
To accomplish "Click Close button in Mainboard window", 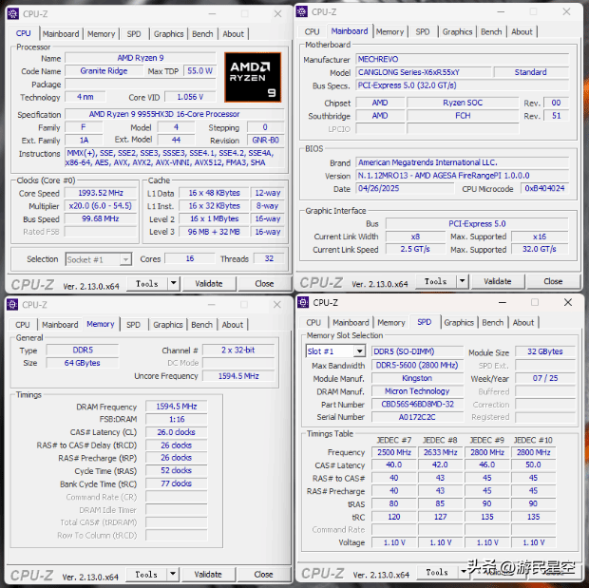I will point(553,281).
